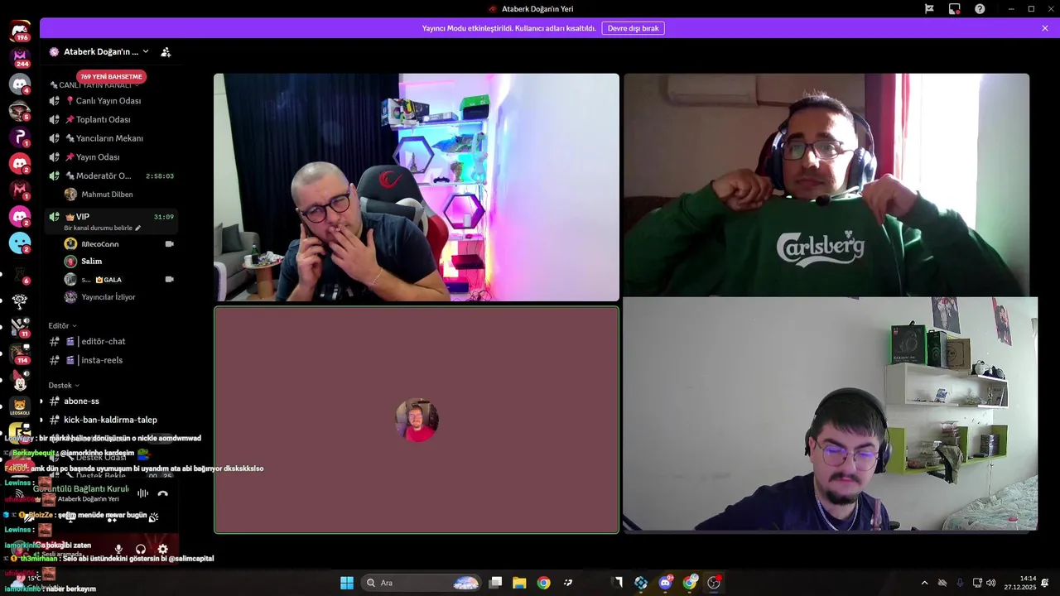
Task: Click the camera icon next to MecoCann
Action: pos(169,244)
